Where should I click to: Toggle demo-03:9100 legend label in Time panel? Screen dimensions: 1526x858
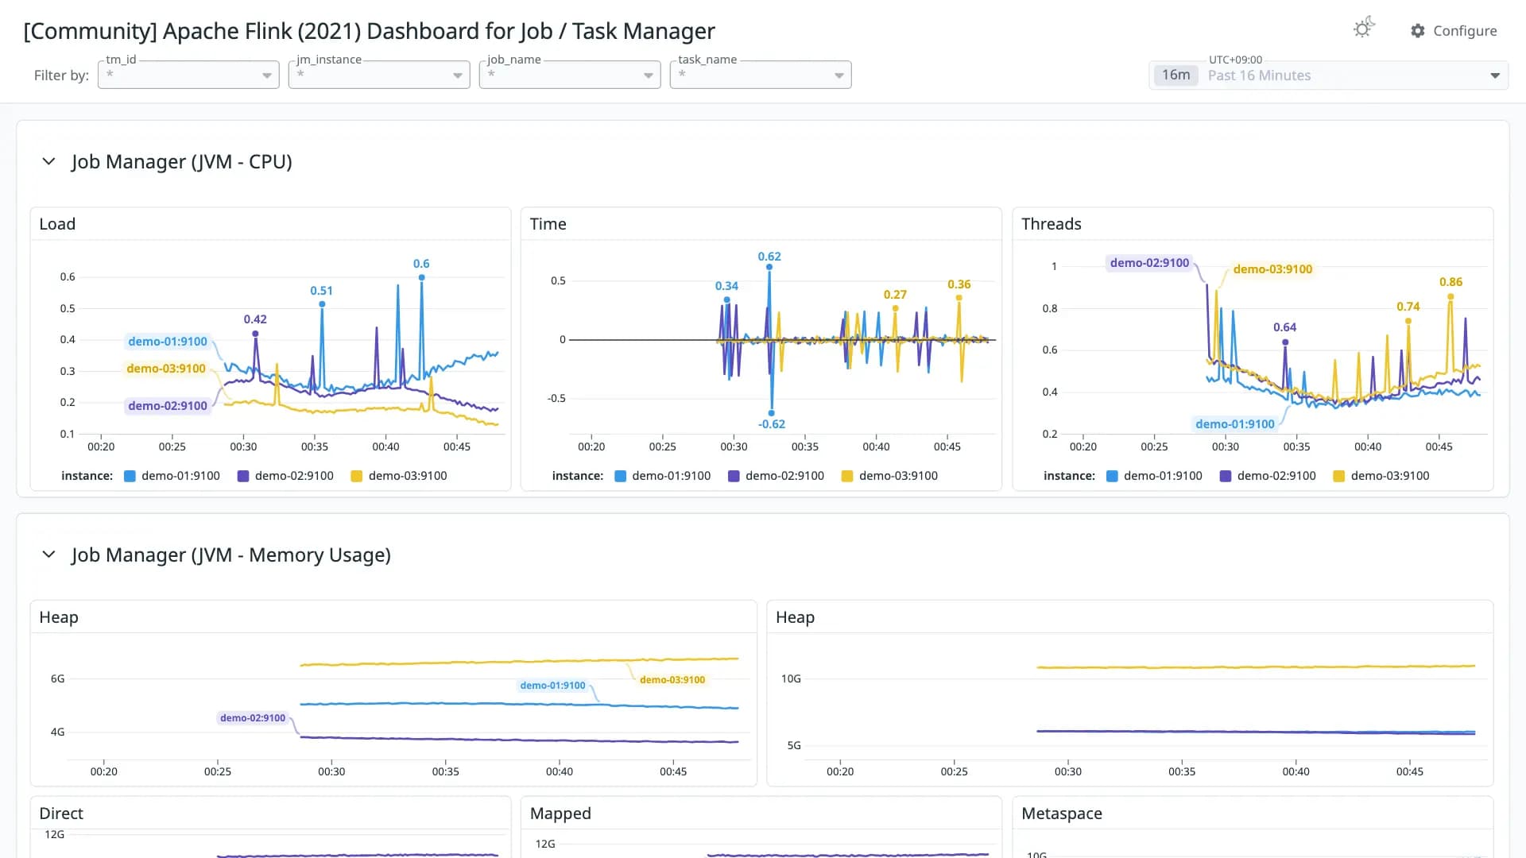pos(899,476)
